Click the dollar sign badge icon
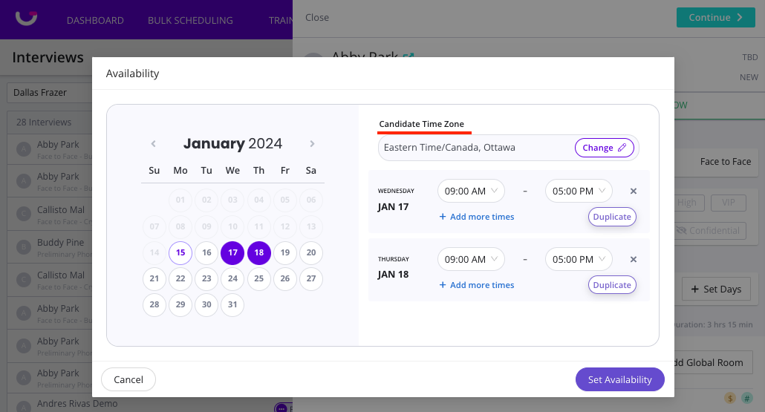Viewport: 765px width, 412px height. coord(730,399)
